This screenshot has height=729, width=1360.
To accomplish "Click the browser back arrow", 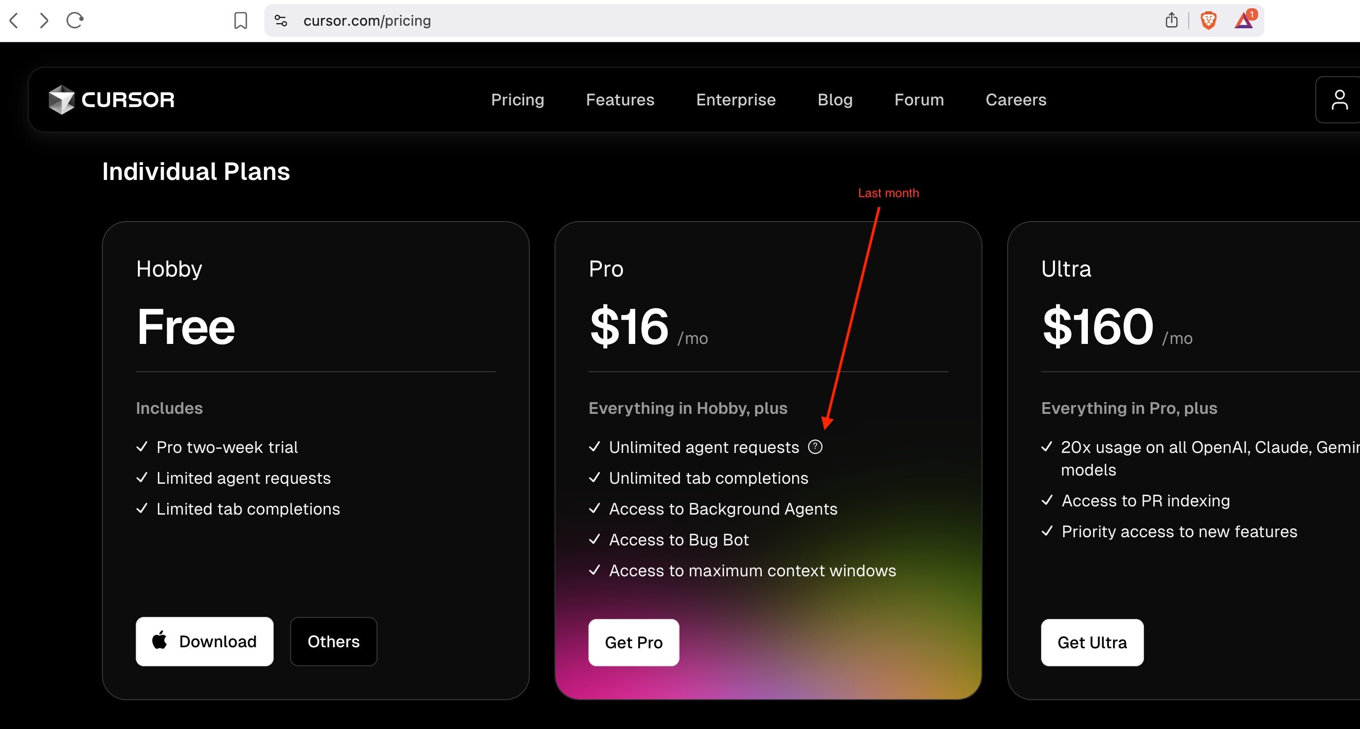I will (x=14, y=21).
